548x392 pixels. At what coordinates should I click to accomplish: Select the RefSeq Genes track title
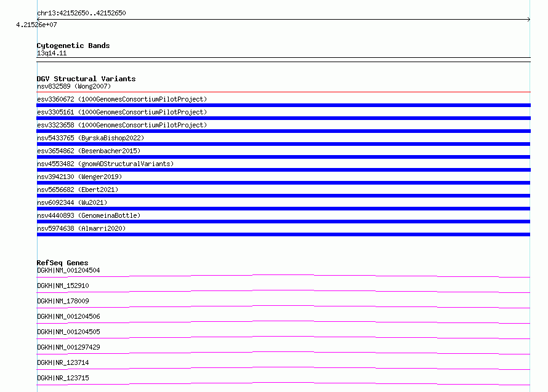tap(63, 263)
